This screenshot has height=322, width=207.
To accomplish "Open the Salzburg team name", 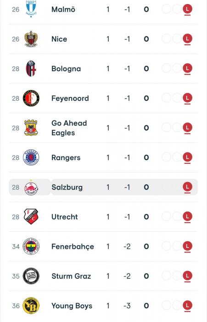I will [67, 187].
